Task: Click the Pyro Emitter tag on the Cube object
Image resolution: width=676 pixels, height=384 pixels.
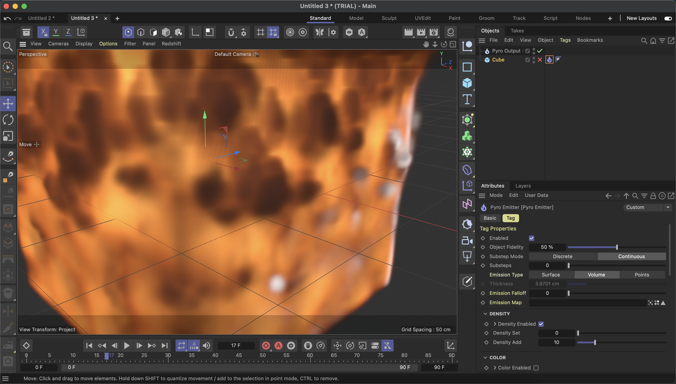Action: click(x=549, y=59)
